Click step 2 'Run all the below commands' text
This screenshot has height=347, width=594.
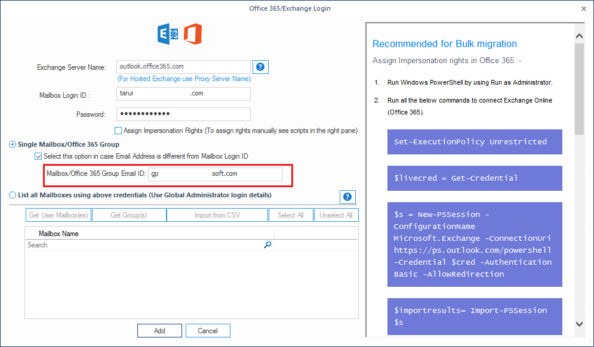pos(470,106)
